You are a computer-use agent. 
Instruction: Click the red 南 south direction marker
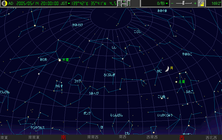pyautogui.click(x=64, y=137)
